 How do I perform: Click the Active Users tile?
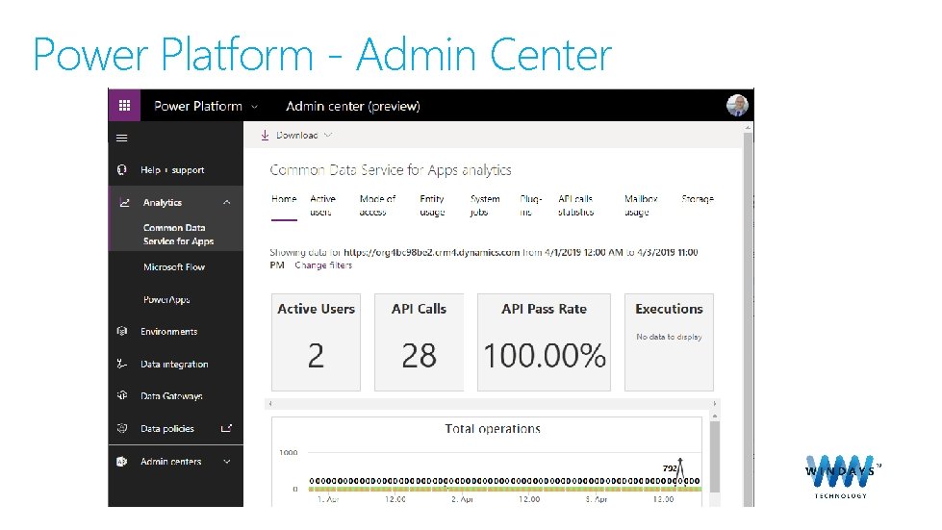(x=316, y=342)
